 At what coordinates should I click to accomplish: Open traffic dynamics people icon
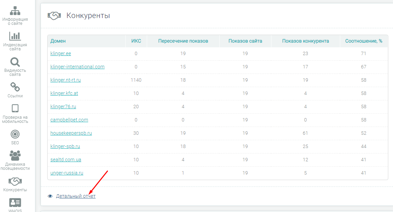pyautogui.click(x=15, y=156)
